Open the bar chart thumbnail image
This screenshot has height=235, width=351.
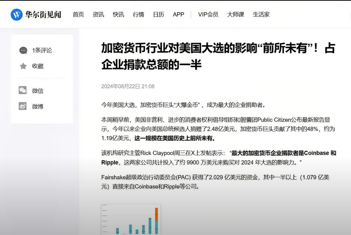tap(131, 219)
